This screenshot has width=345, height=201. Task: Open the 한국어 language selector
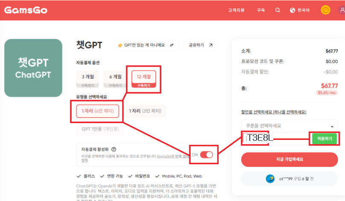pos(300,10)
